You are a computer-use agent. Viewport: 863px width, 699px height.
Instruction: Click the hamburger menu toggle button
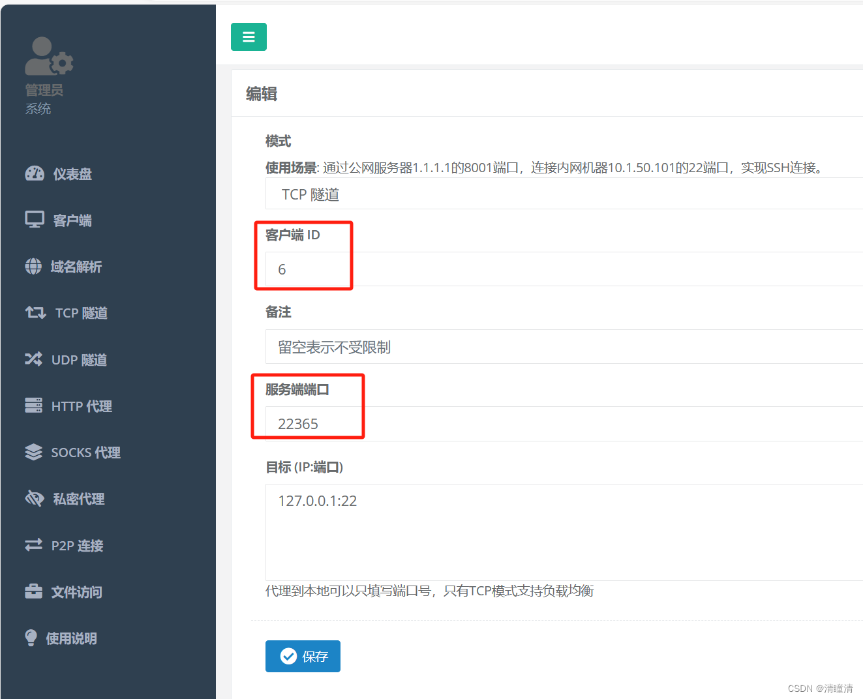click(249, 37)
